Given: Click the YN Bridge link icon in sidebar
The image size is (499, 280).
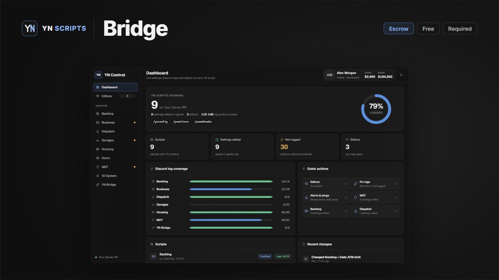Looking at the screenshot, I should pyautogui.click(x=97, y=185).
